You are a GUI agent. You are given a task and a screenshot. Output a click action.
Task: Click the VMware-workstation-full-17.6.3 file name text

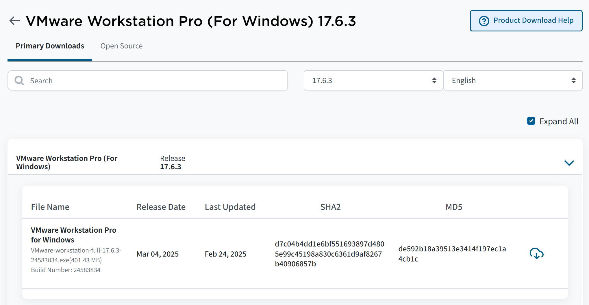tap(76, 255)
